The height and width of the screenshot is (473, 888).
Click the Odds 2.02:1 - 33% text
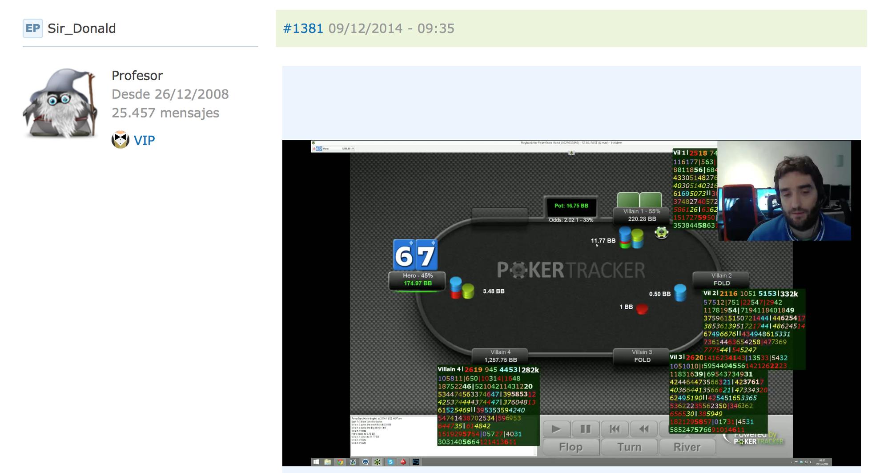coord(571,220)
